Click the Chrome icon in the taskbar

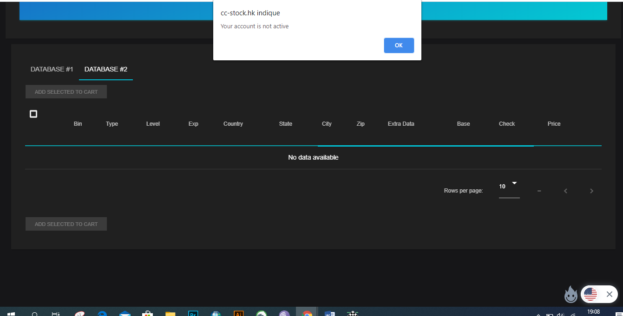[307, 314]
